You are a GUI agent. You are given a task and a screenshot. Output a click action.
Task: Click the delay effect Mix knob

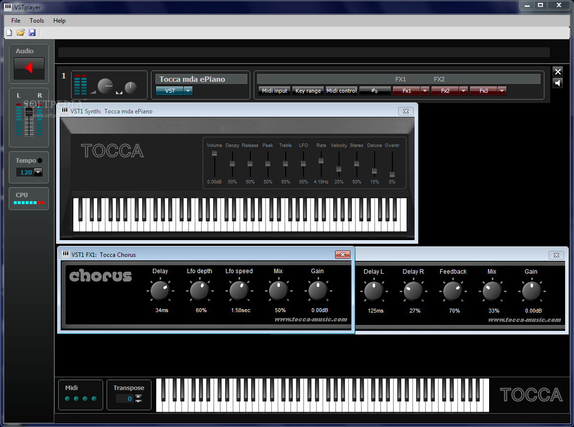(x=492, y=291)
